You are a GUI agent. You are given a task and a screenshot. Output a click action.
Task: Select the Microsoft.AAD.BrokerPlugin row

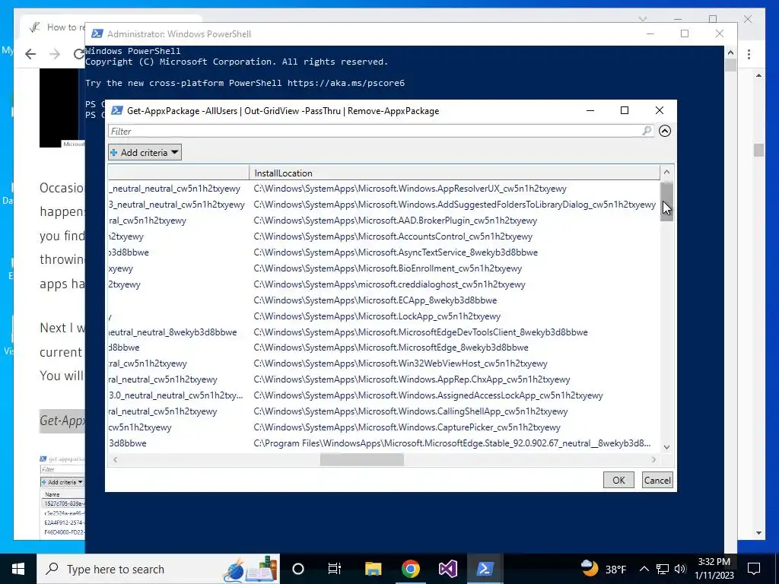[384, 221]
